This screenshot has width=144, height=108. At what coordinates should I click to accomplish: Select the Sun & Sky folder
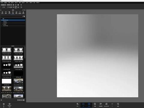pos(5,26)
